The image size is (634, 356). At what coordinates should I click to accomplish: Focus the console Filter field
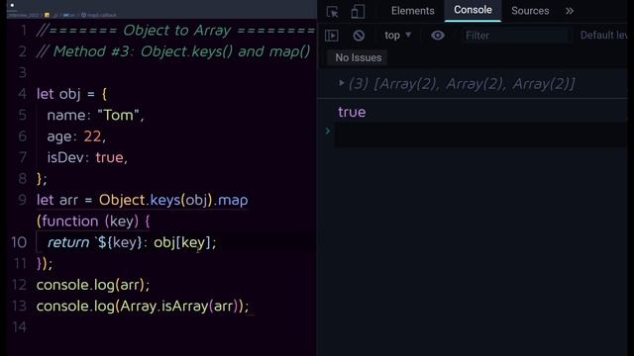click(516, 36)
